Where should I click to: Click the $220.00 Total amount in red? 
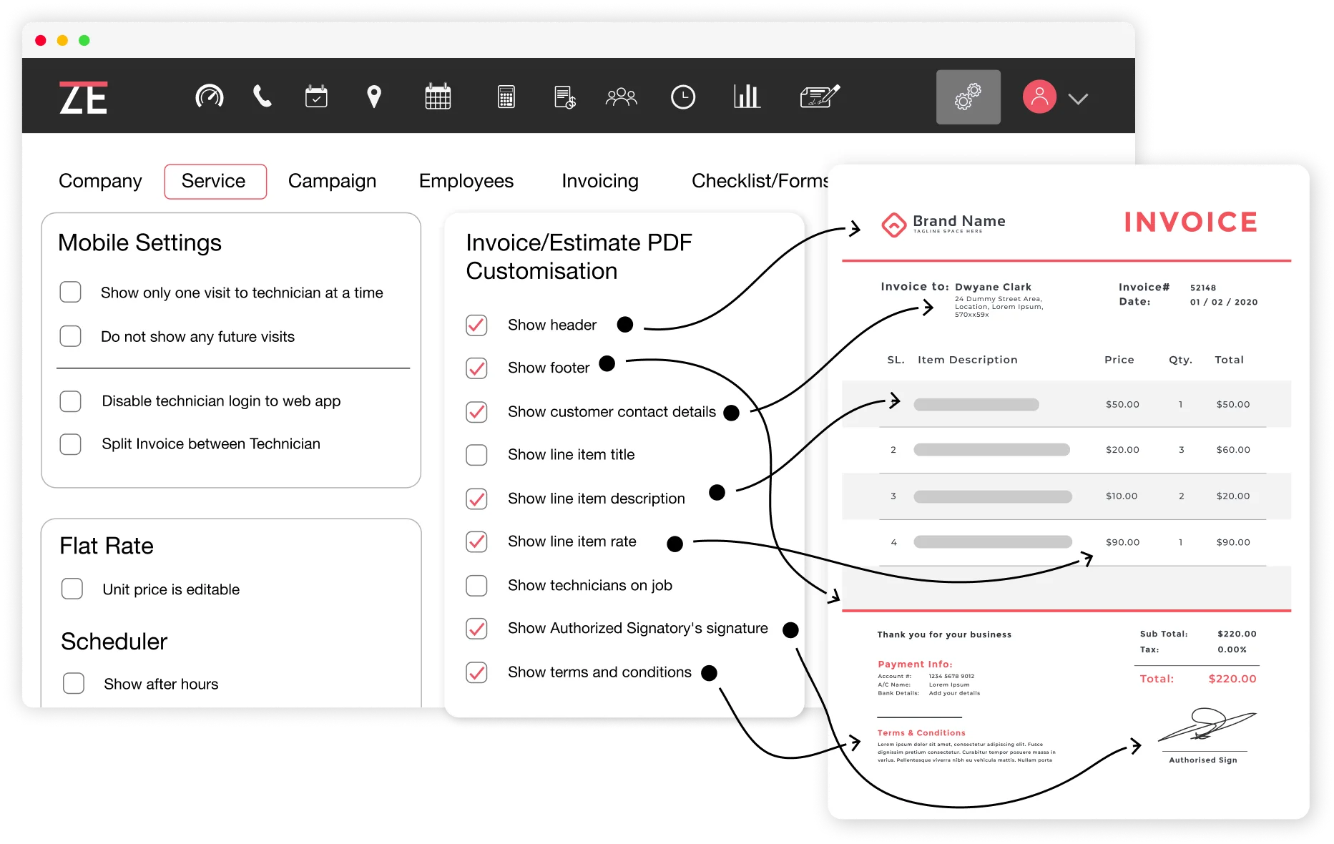[x=1232, y=679]
